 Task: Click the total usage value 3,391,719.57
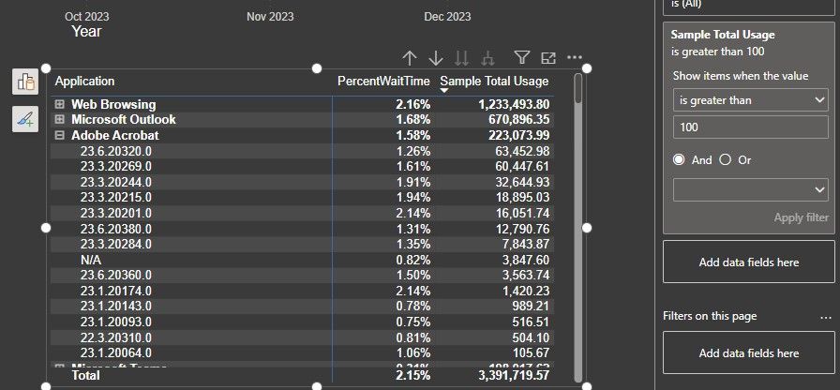(x=513, y=375)
